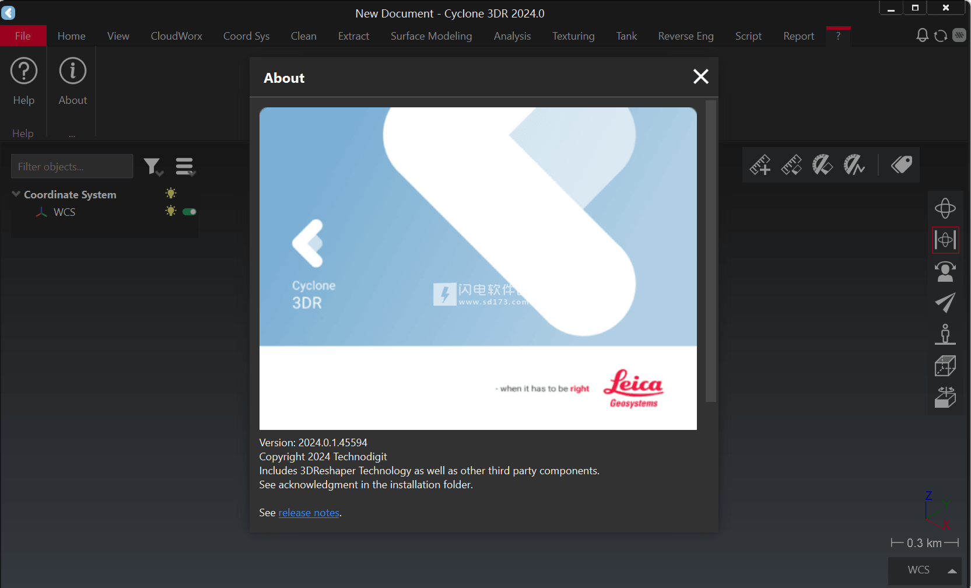This screenshot has height=588, width=971.
Task: Toggle the WCS visibility light bulb
Action: [x=171, y=211]
